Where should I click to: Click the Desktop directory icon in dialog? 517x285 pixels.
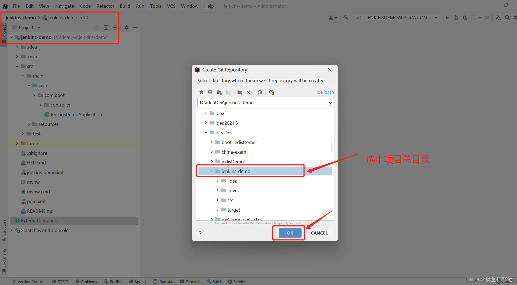210,92
